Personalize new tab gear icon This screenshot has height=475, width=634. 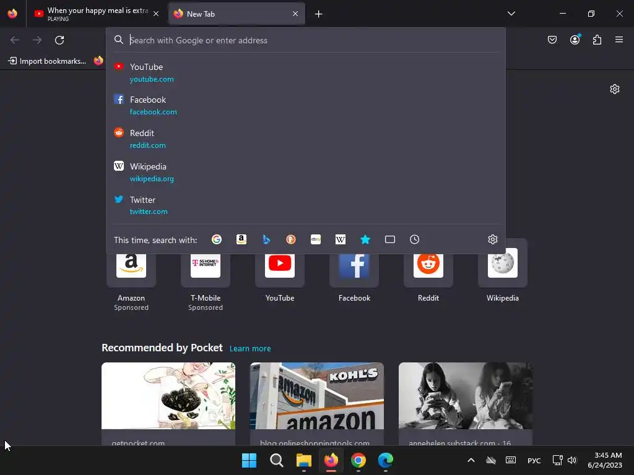click(615, 89)
